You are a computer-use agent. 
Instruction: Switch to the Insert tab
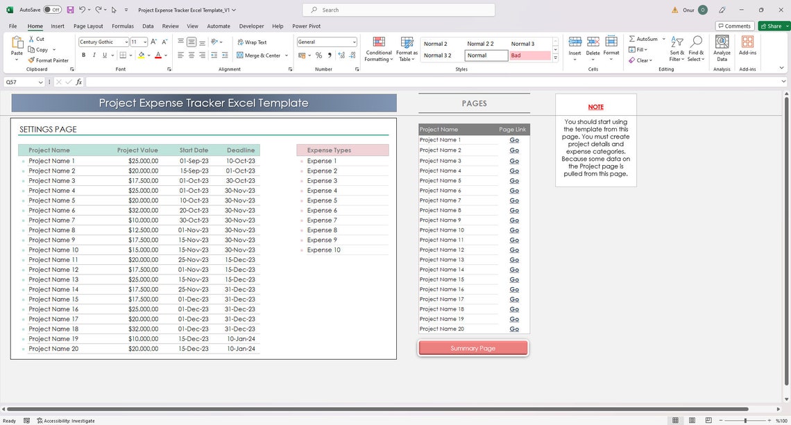pyautogui.click(x=58, y=26)
